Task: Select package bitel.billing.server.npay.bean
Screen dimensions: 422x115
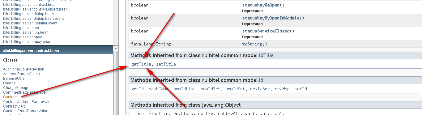Action: pos(27,42)
